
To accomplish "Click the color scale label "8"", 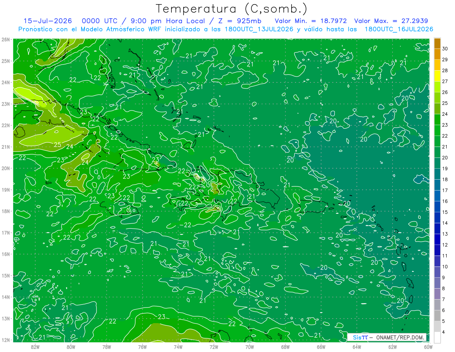I will [444, 288].
